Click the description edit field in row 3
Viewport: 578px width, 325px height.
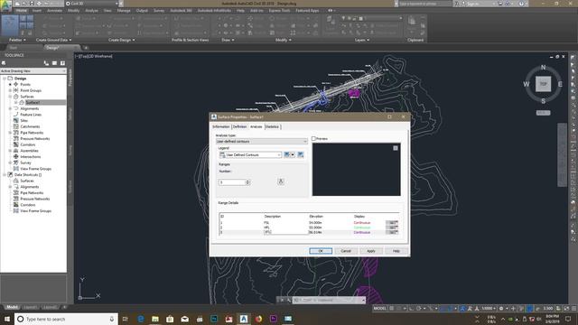[285, 232]
